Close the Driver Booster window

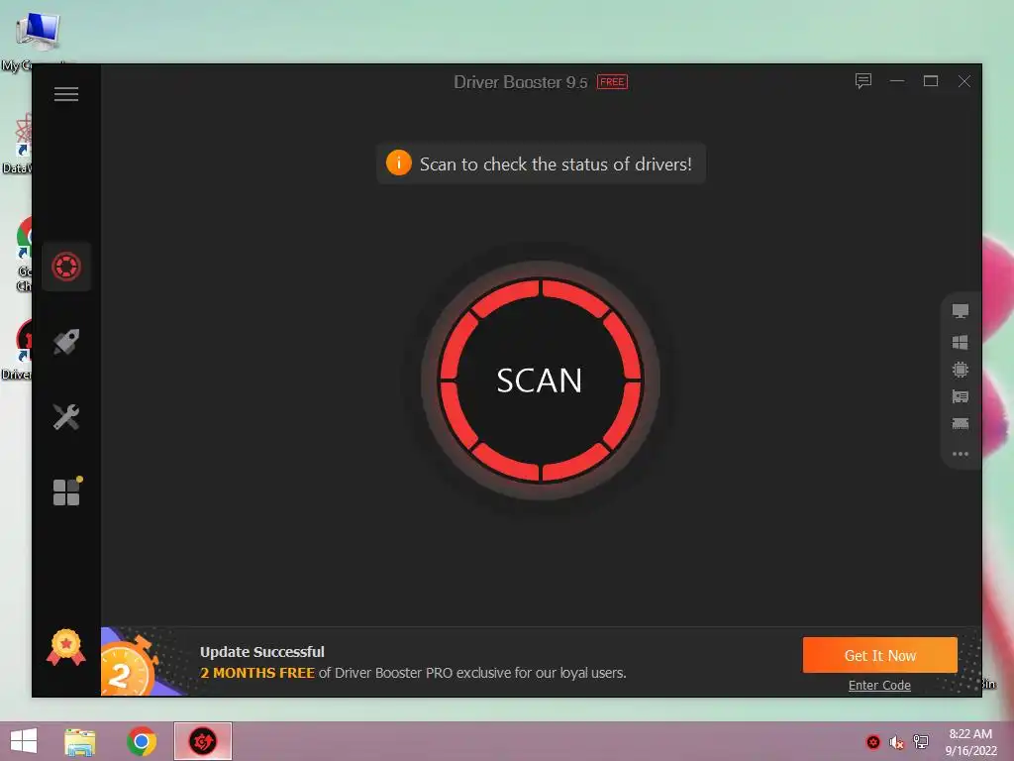(x=964, y=81)
